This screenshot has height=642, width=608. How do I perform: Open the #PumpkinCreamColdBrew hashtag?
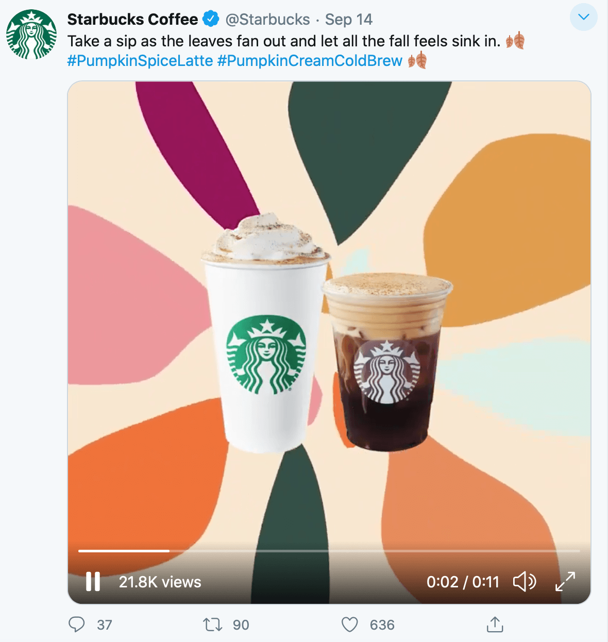tap(310, 61)
